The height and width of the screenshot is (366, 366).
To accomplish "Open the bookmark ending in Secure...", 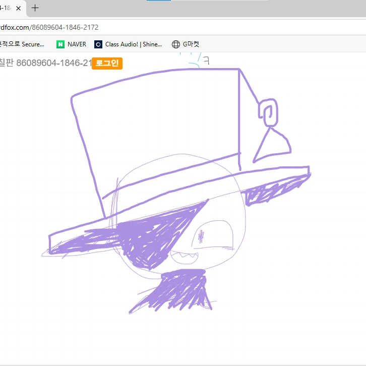I will [22, 44].
